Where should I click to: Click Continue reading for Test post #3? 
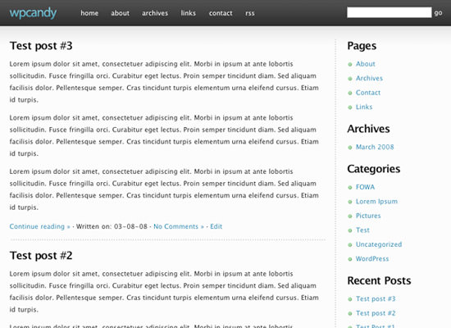40,226
